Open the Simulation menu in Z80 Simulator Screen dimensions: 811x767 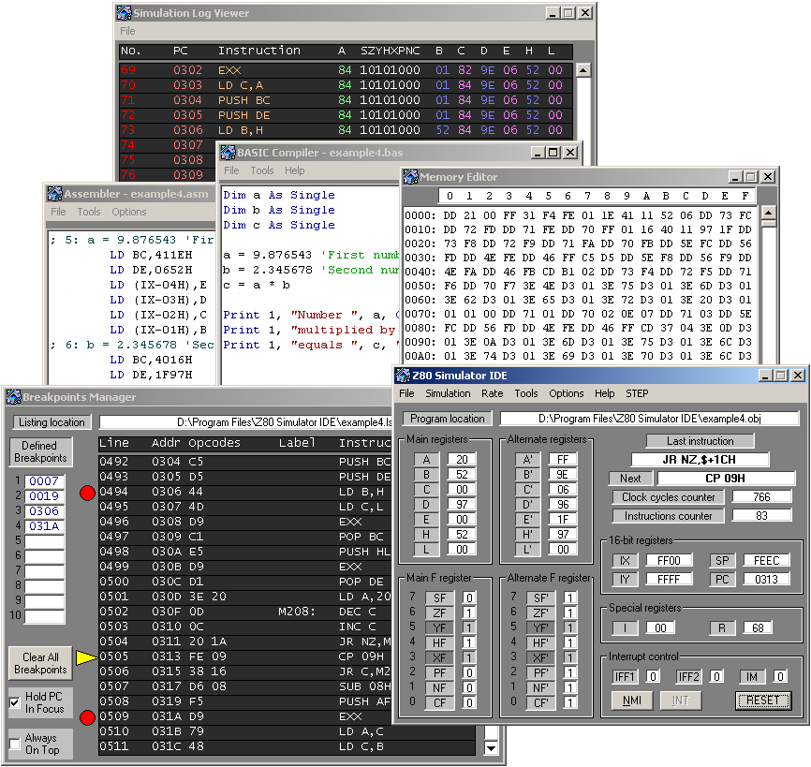point(448,393)
